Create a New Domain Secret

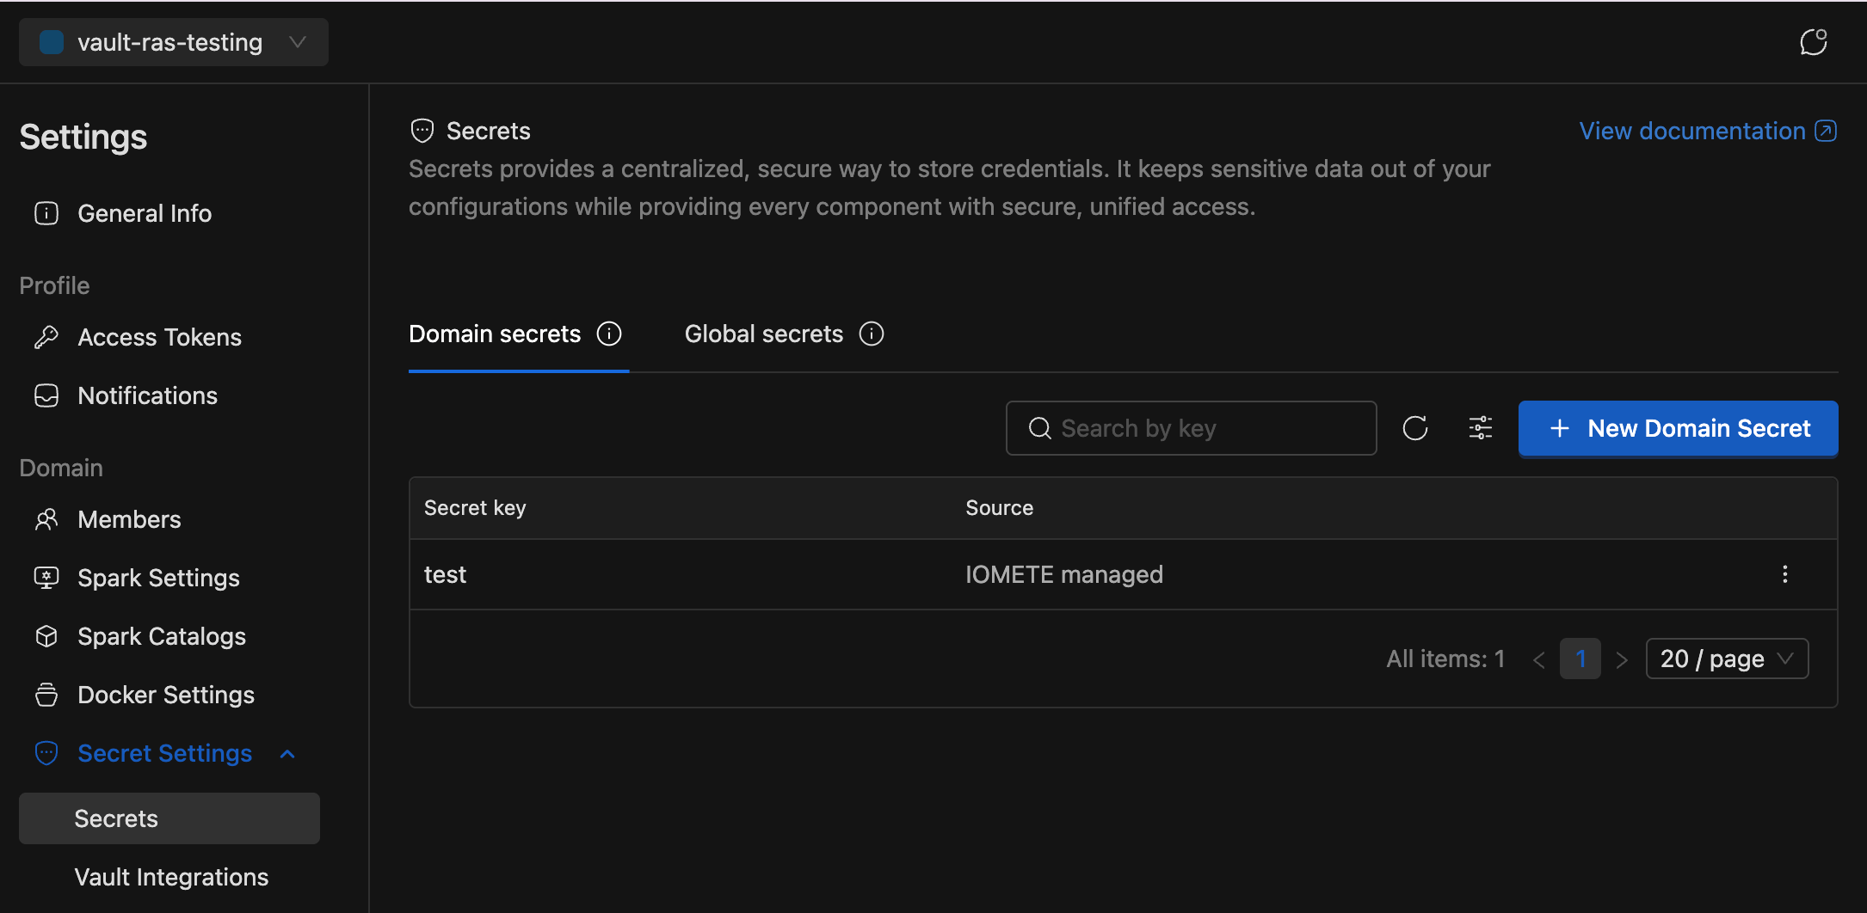point(1676,428)
